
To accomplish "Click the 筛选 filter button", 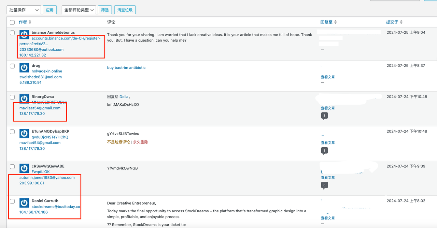I will click(104, 10).
